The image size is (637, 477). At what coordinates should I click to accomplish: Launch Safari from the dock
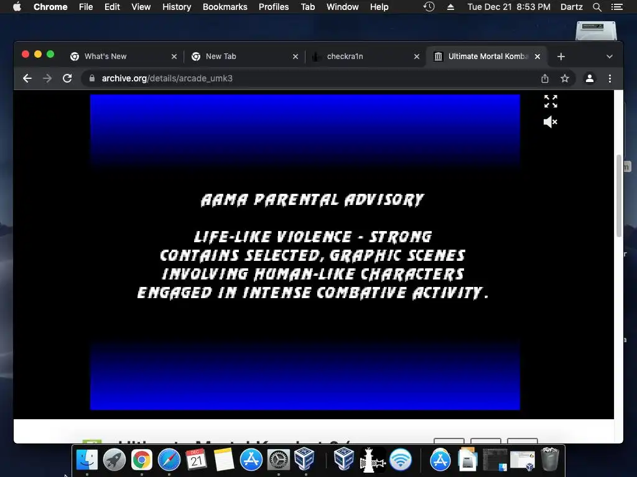coord(169,460)
